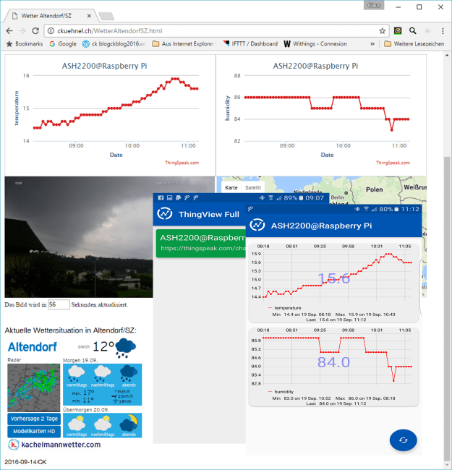Screen dimensions: 452x470
Task: Tap the phone humidity chart
Action: coord(333,367)
